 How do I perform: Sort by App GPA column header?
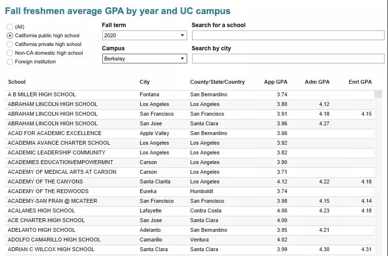[x=275, y=82]
